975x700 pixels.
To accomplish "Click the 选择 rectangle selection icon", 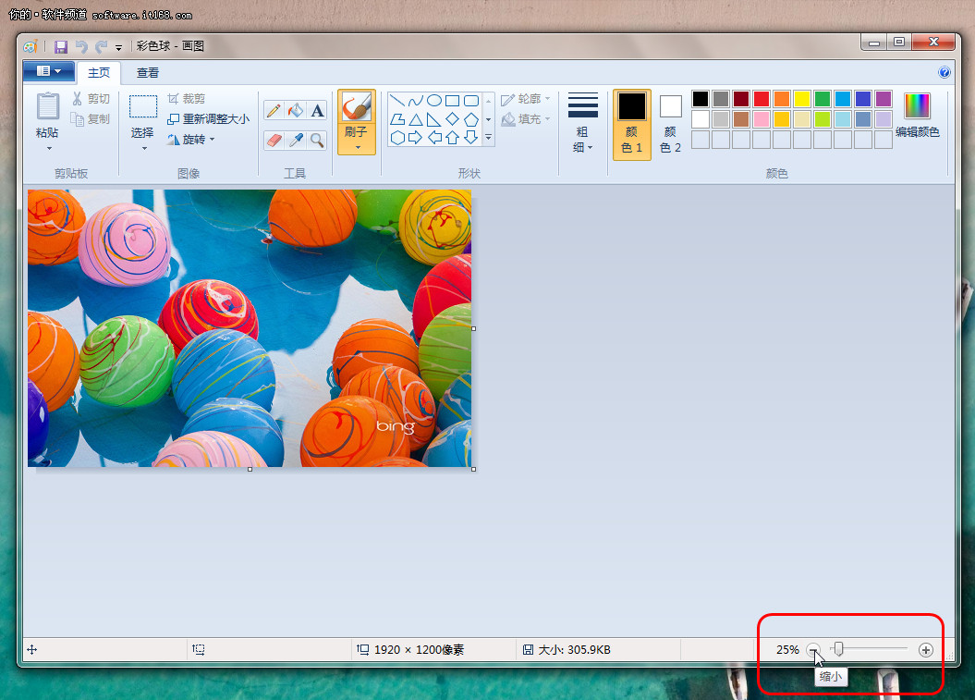I will [143, 105].
